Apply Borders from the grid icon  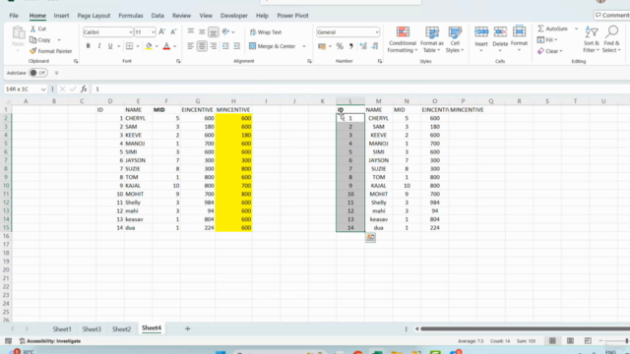click(129, 46)
